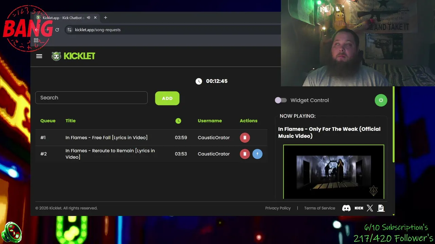Viewport: 435px width, 244px height.
Task: Reload the page in browser
Action: (57, 30)
